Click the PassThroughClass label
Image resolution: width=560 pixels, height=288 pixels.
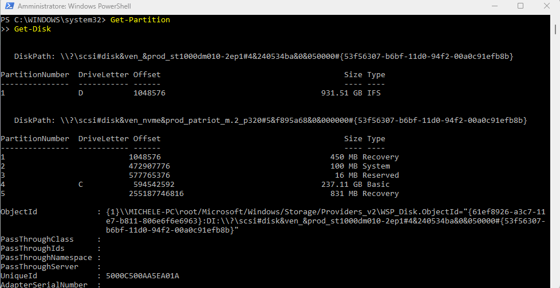coord(37,239)
